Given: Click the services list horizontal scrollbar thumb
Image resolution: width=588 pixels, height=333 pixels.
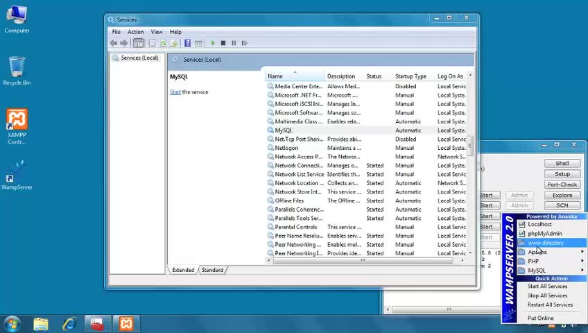Looking at the screenshot, I should [x=363, y=260].
